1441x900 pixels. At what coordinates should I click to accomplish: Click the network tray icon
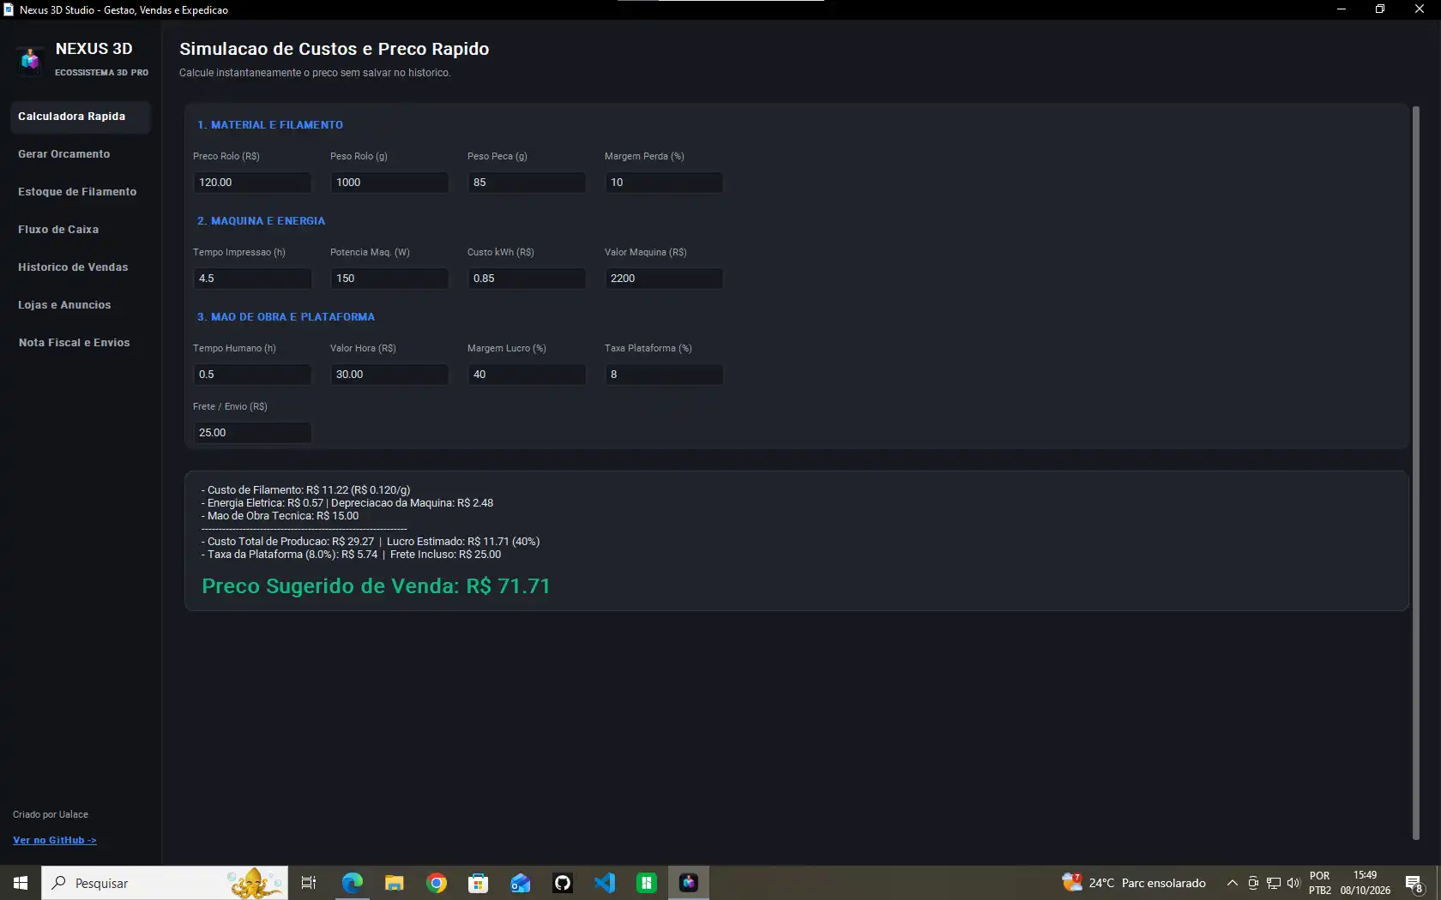pyautogui.click(x=1274, y=883)
